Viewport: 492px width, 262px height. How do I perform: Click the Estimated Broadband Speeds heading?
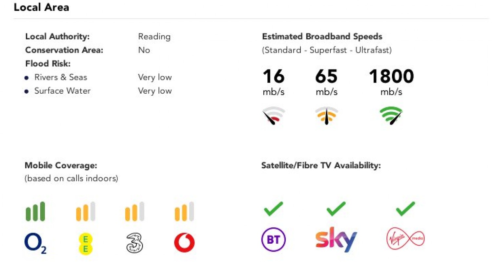[x=322, y=36]
